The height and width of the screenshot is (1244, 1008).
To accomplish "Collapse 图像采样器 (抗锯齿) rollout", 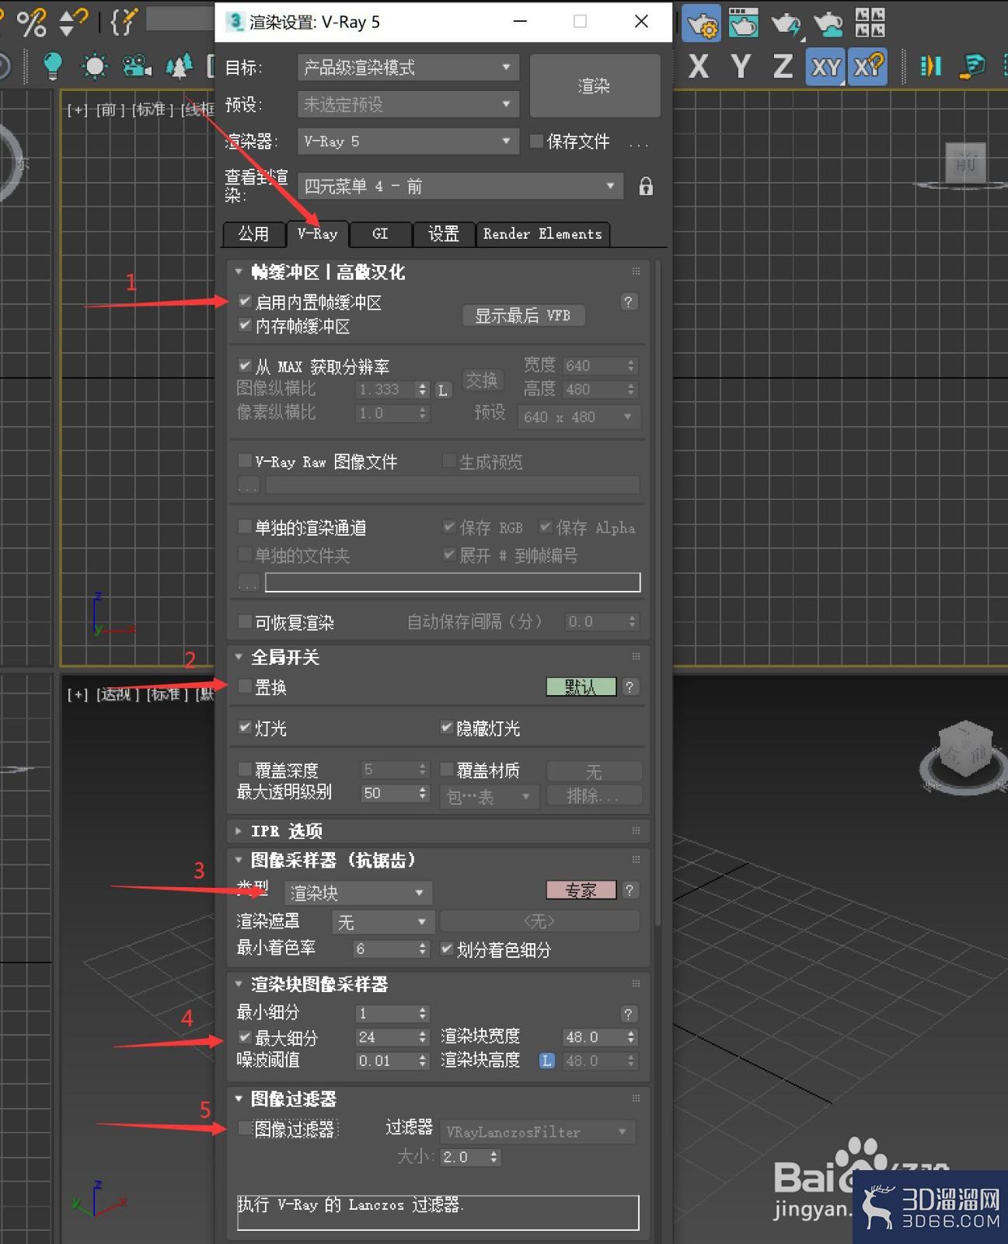I will (x=239, y=860).
